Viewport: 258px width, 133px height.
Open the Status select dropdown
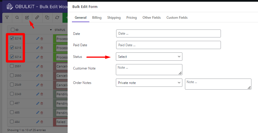[x=149, y=57]
